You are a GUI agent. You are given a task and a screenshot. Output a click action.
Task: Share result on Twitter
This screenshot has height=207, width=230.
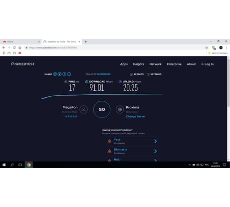59,74
